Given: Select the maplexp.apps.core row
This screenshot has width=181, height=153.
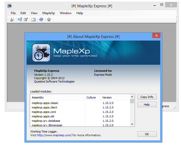Looking at the screenshot, I should click(80, 112).
